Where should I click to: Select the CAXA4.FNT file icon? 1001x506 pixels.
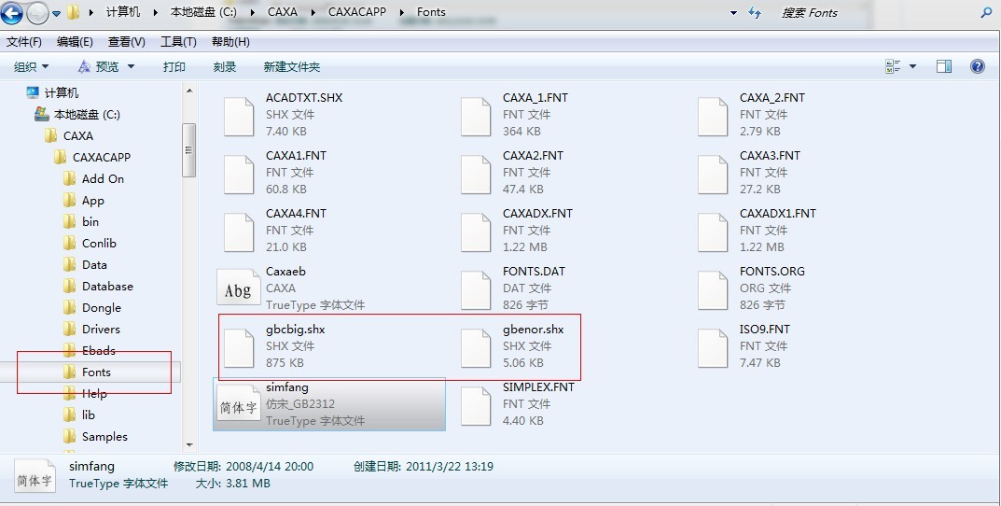coord(240,232)
